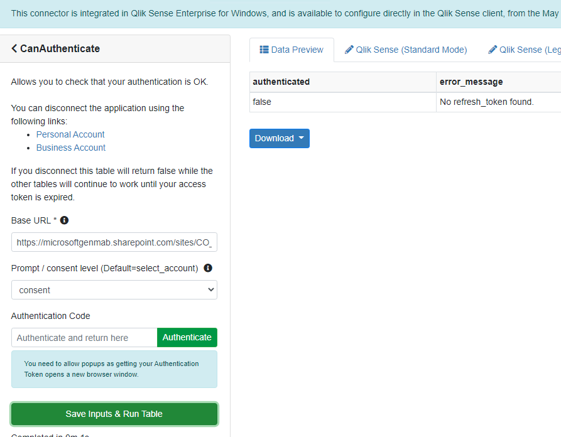Click the back chevron beside CanAuthenticate
Viewport: 561px width, 437px height.
point(14,48)
